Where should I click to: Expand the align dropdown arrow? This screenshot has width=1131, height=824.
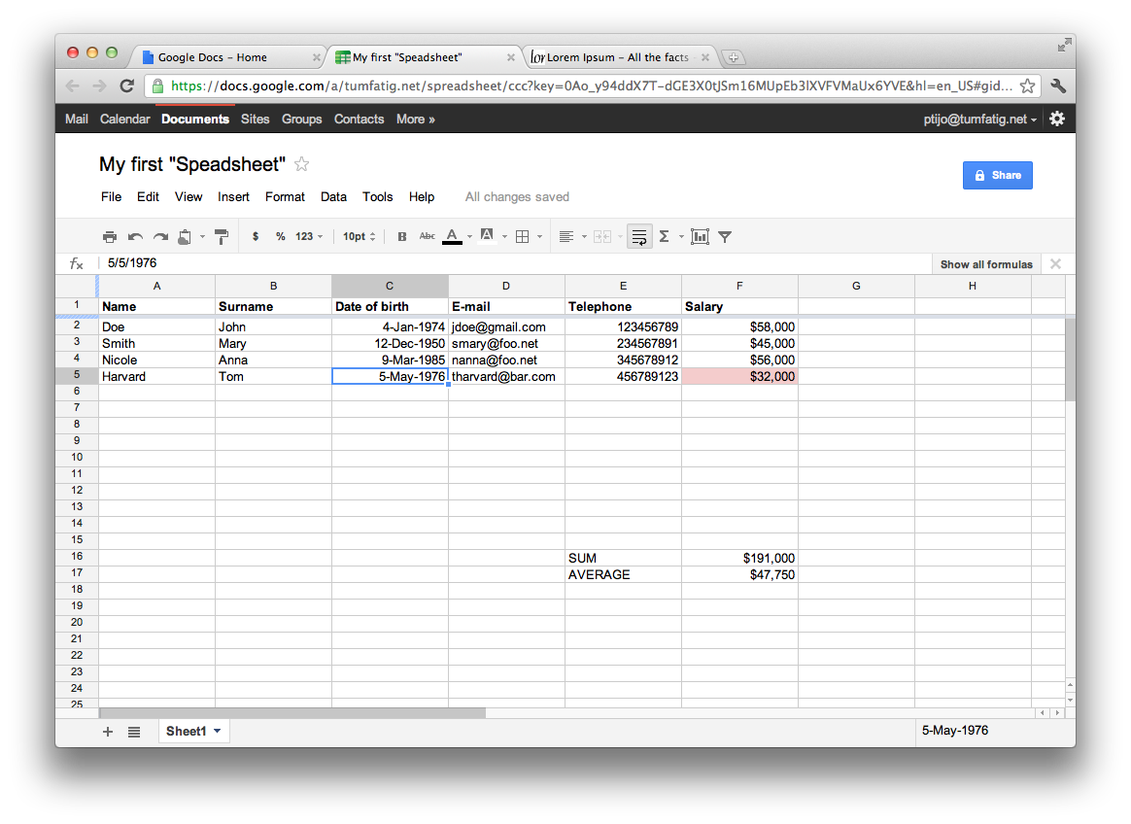[584, 237]
